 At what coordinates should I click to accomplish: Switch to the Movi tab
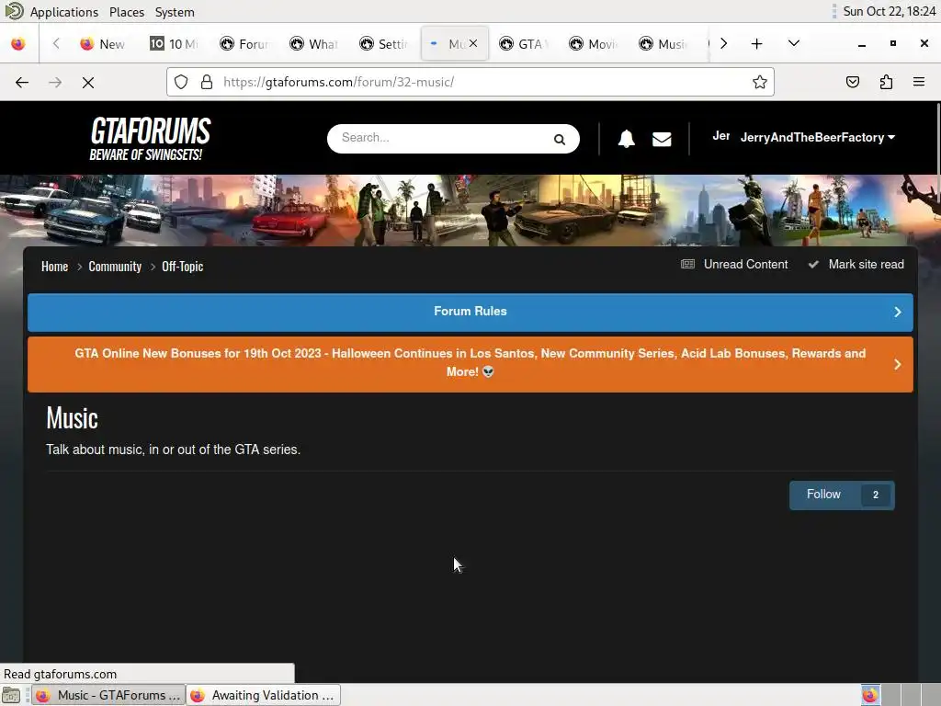tap(593, 44)
